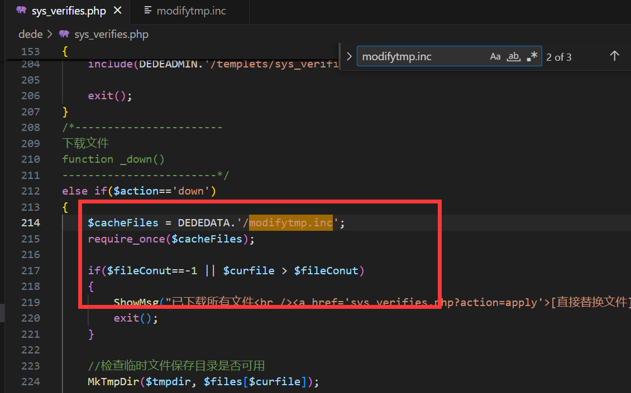Toggle Match Case (Aa) in find box

coord(495,56)
